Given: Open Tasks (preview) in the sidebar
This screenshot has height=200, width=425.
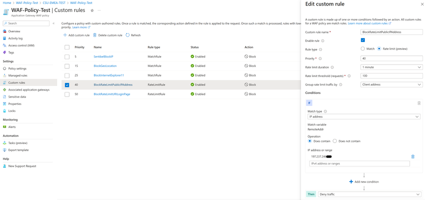Looking at the screenshot, I should pyautogui.click(x=18, y=143).
